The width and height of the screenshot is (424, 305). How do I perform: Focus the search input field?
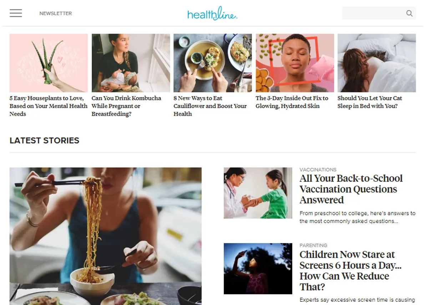click(373, 13)
